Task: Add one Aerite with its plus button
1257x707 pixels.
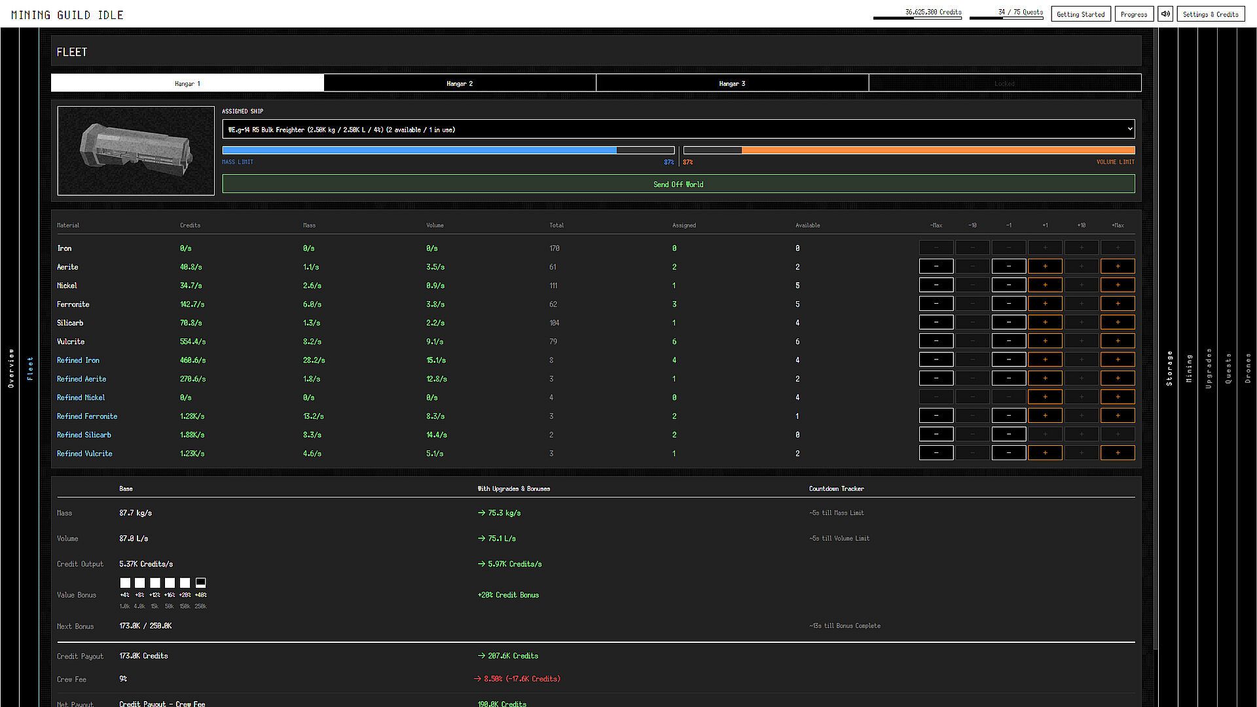Action: coord(1045,266)
